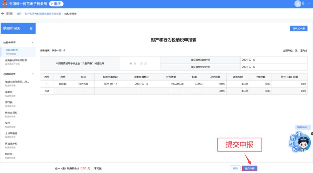Viewport: 313px width, 173px height.
Task: Collapse the 税源明细表 sidebar section
Action: click(32, 74)
